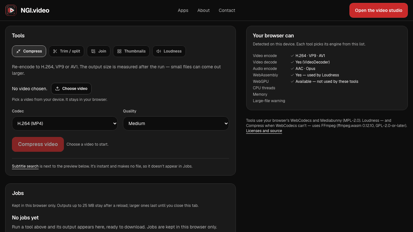Click the "Jobs" section heading

click(18, 193)
